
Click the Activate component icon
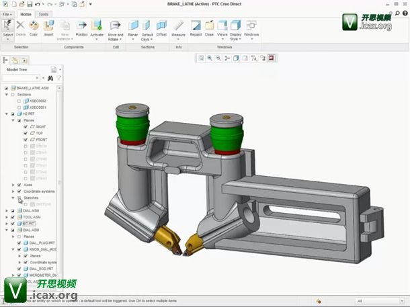pyautogui.click(x=97, y=26)
